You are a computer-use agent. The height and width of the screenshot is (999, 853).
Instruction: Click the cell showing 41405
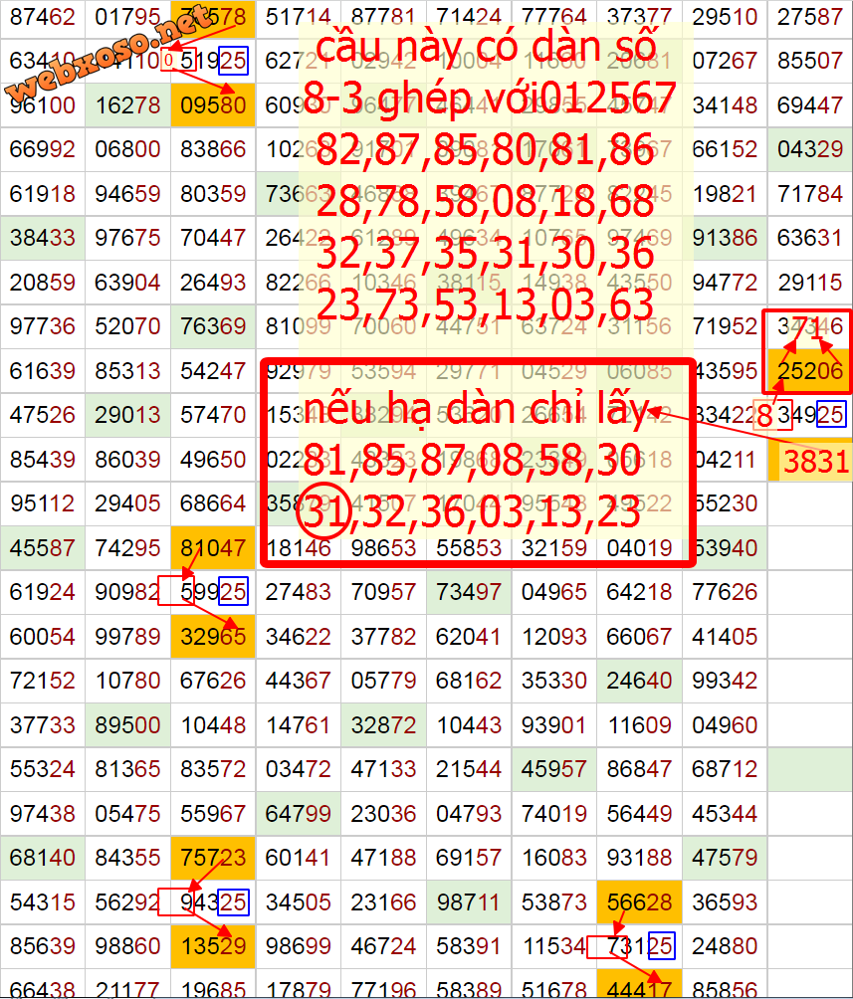[725, 637]
